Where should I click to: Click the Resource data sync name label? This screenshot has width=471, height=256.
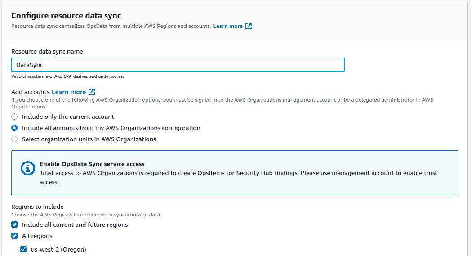click(47, 51)
